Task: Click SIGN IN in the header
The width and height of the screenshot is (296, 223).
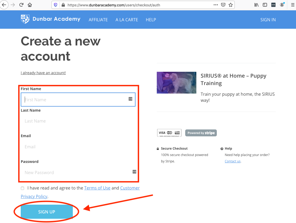Action: coord(268,20)
